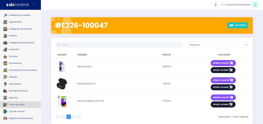Click the Iphone 14 plus product thumbnail
This screenshot has width=263, height=124.
[x=62, y=66]
